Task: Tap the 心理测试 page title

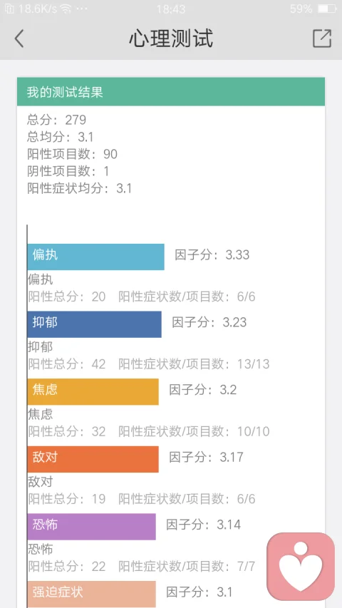Action: click(171, 38)
